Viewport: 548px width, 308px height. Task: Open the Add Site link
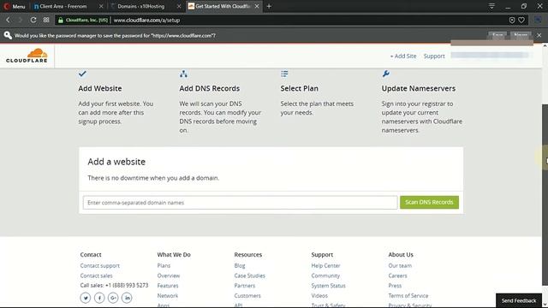403,56
